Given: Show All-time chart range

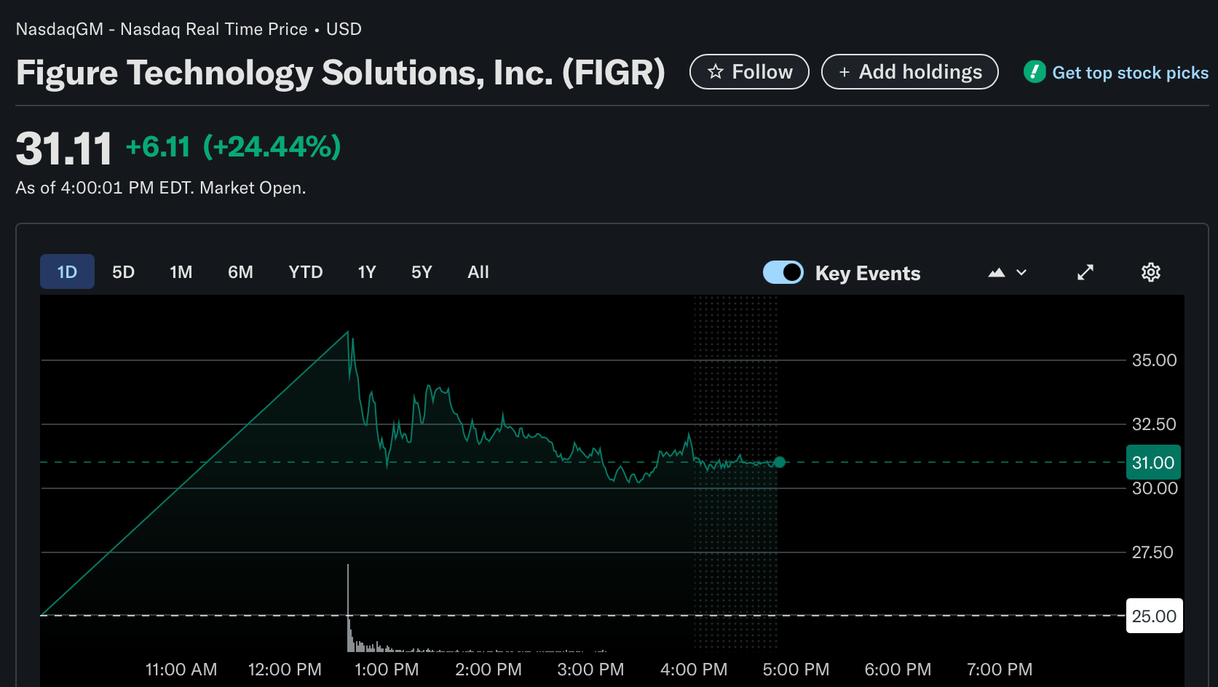Looking at the screenshot, I should point(478,272).
